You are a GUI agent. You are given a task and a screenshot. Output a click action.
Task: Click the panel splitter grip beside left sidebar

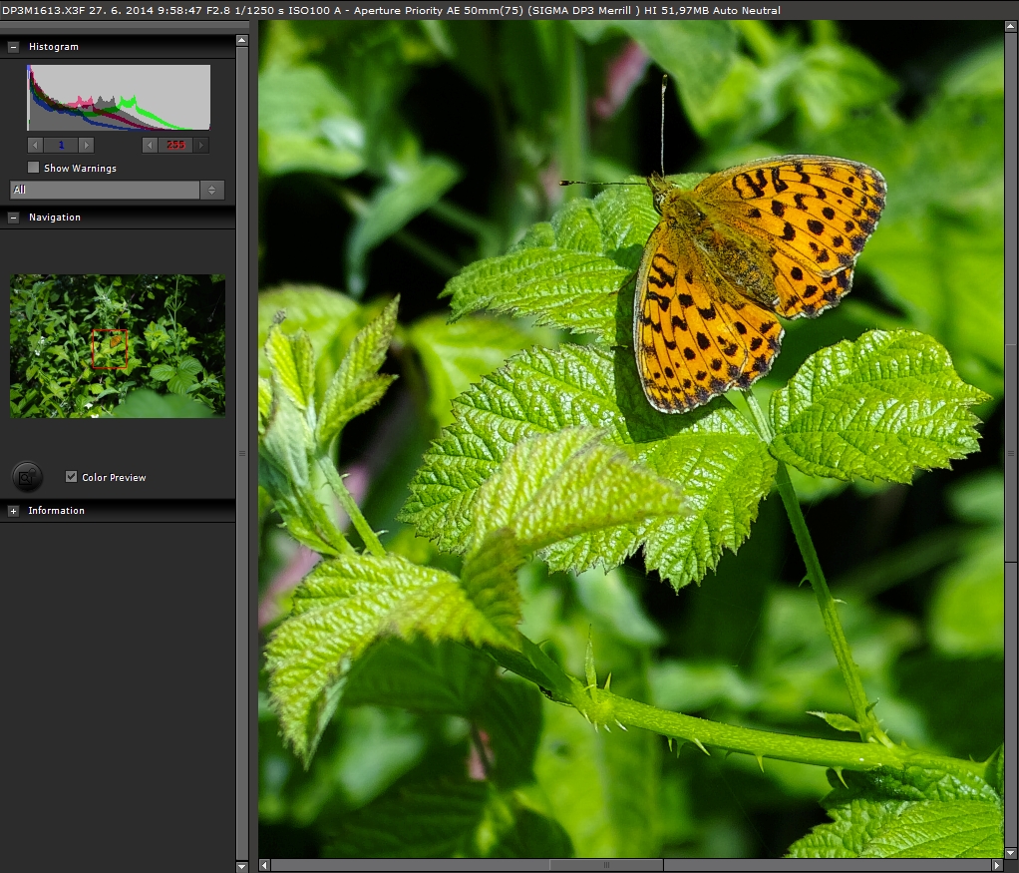[x=241, y=452]
